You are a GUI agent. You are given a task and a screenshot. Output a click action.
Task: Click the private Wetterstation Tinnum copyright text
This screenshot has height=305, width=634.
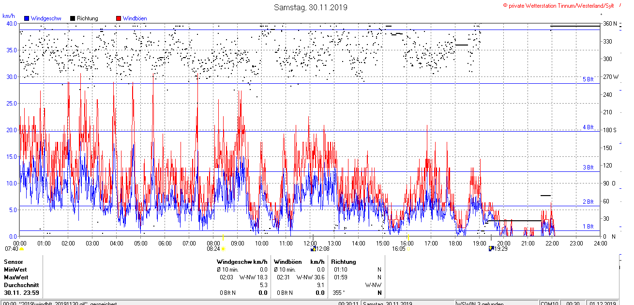(558, 5)
